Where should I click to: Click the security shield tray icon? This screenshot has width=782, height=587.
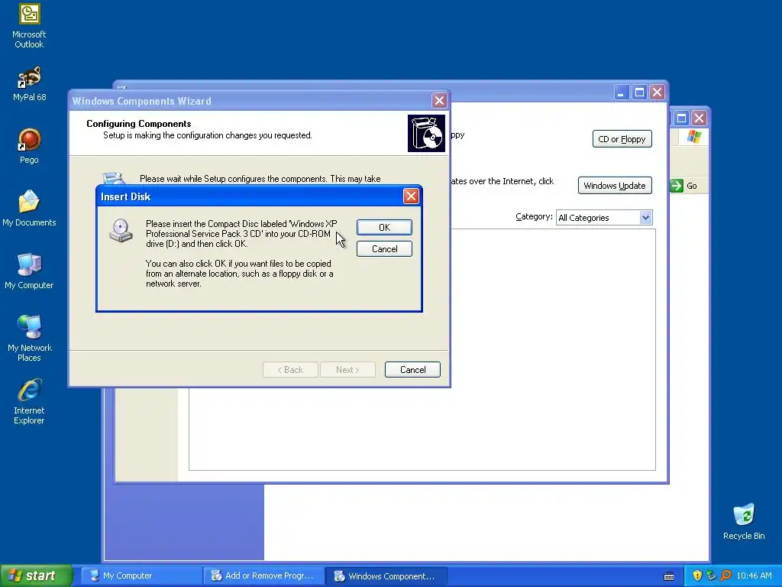pyautogui.click(x=697, y=576)
